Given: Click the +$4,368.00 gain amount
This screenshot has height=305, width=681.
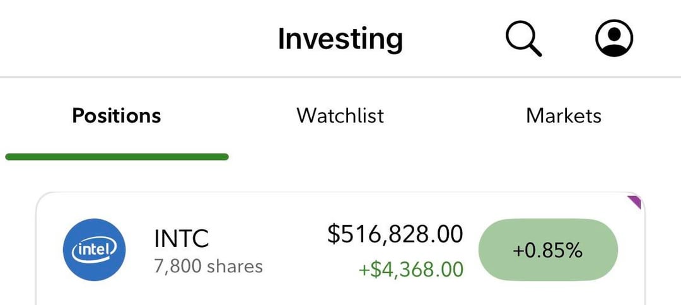Looking at the screenshot, I should 411,269.
